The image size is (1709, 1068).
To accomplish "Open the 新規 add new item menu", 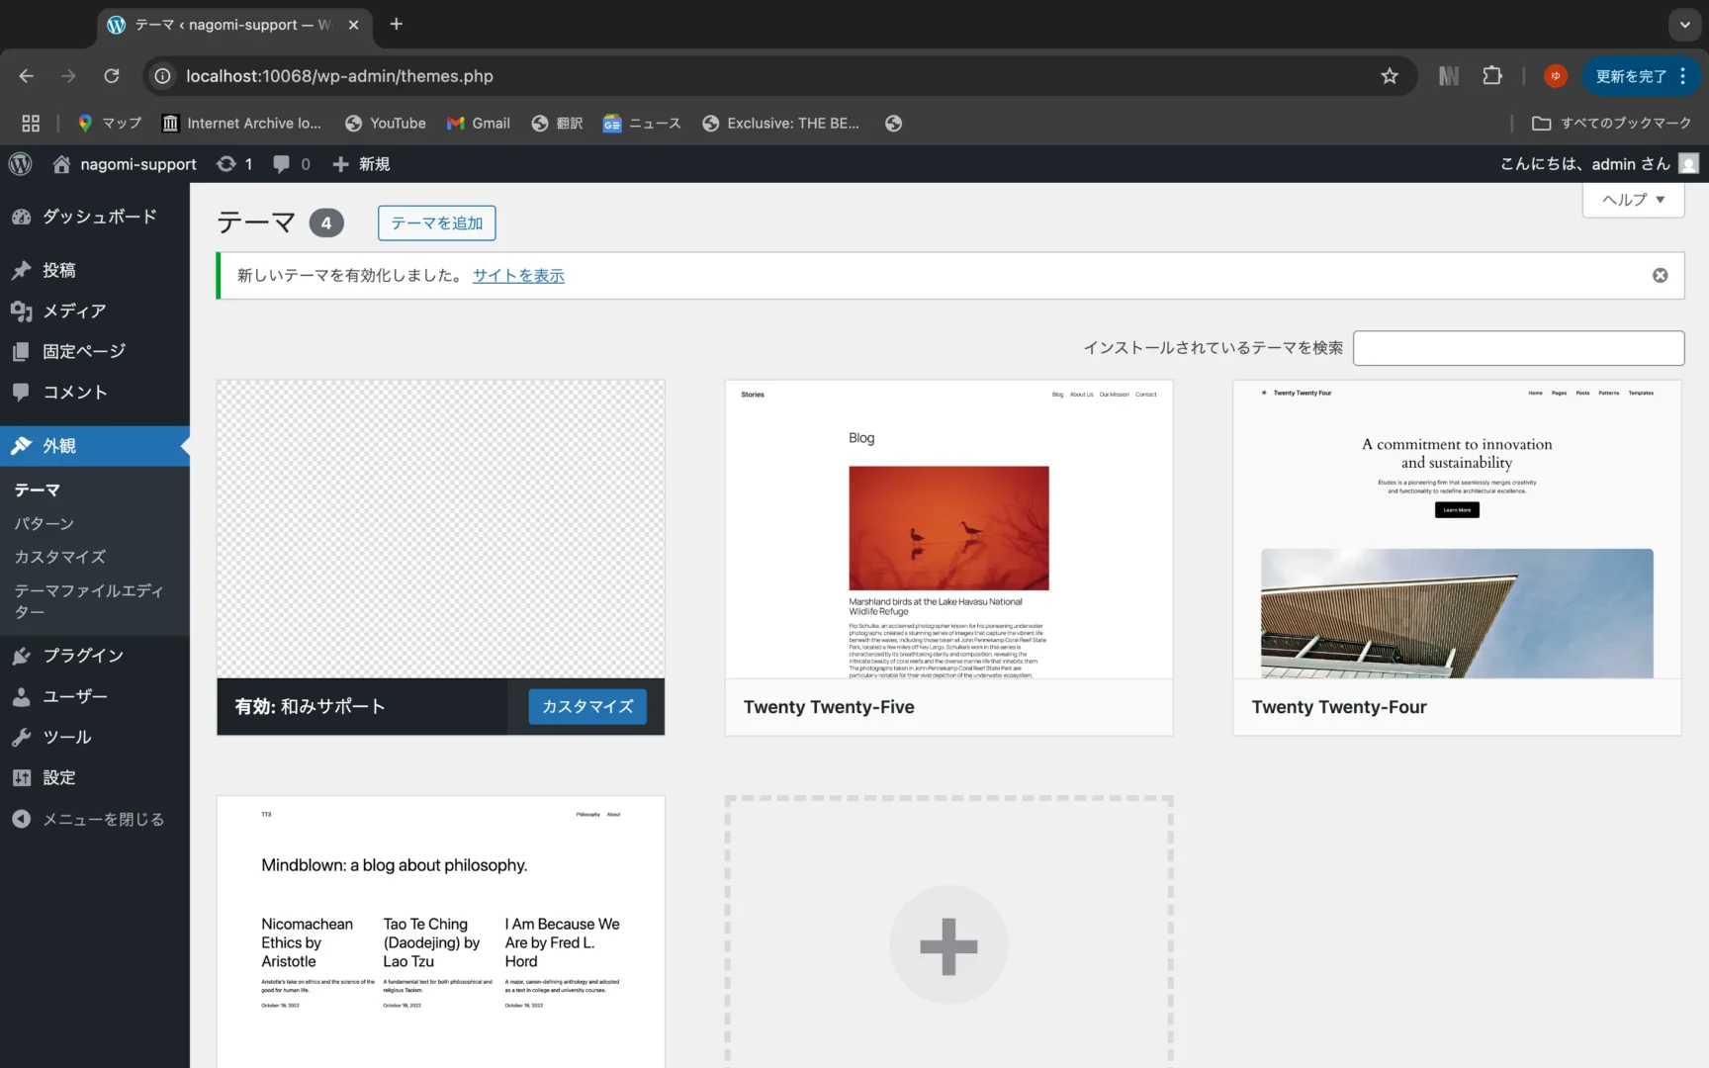I will [362, 164].
